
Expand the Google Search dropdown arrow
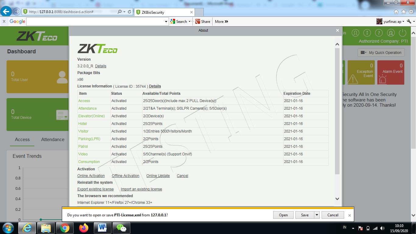tap(189, 22)
